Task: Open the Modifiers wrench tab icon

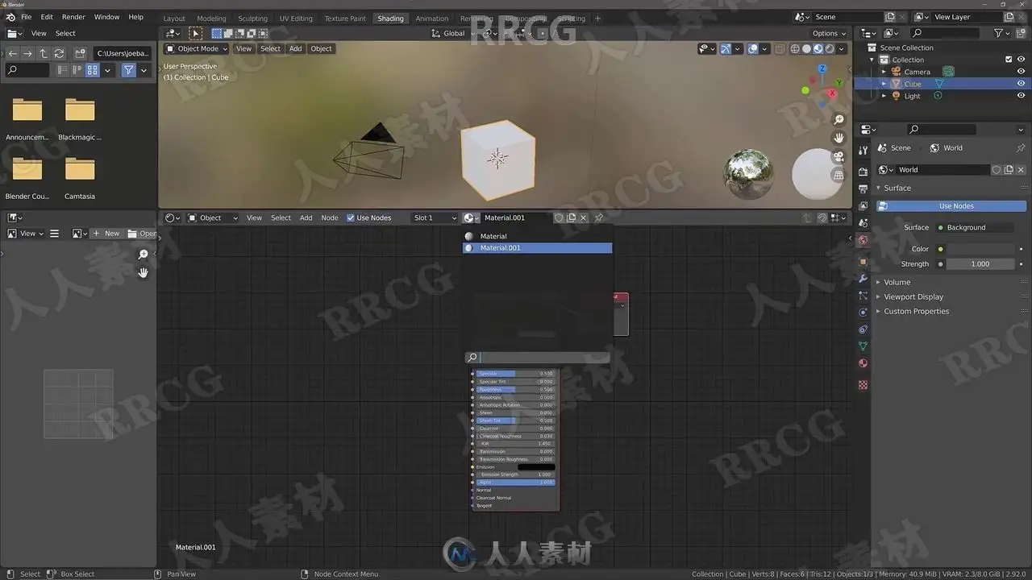Action: point(863,279)
